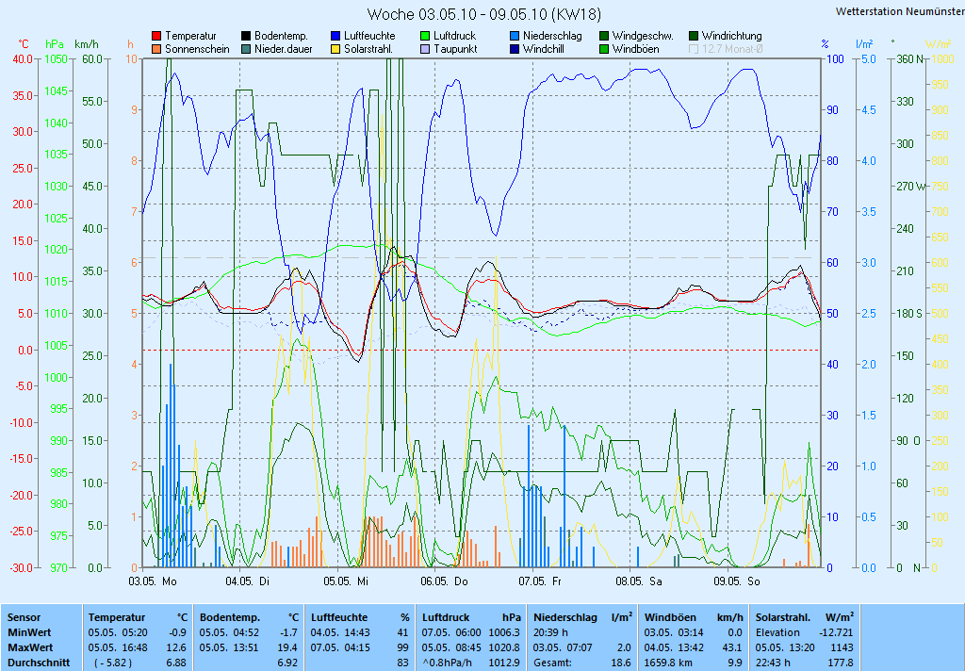Viewport: 965px width, 671px height.
Task: Toggle the Windrichtung legend box
Action: 694,37
